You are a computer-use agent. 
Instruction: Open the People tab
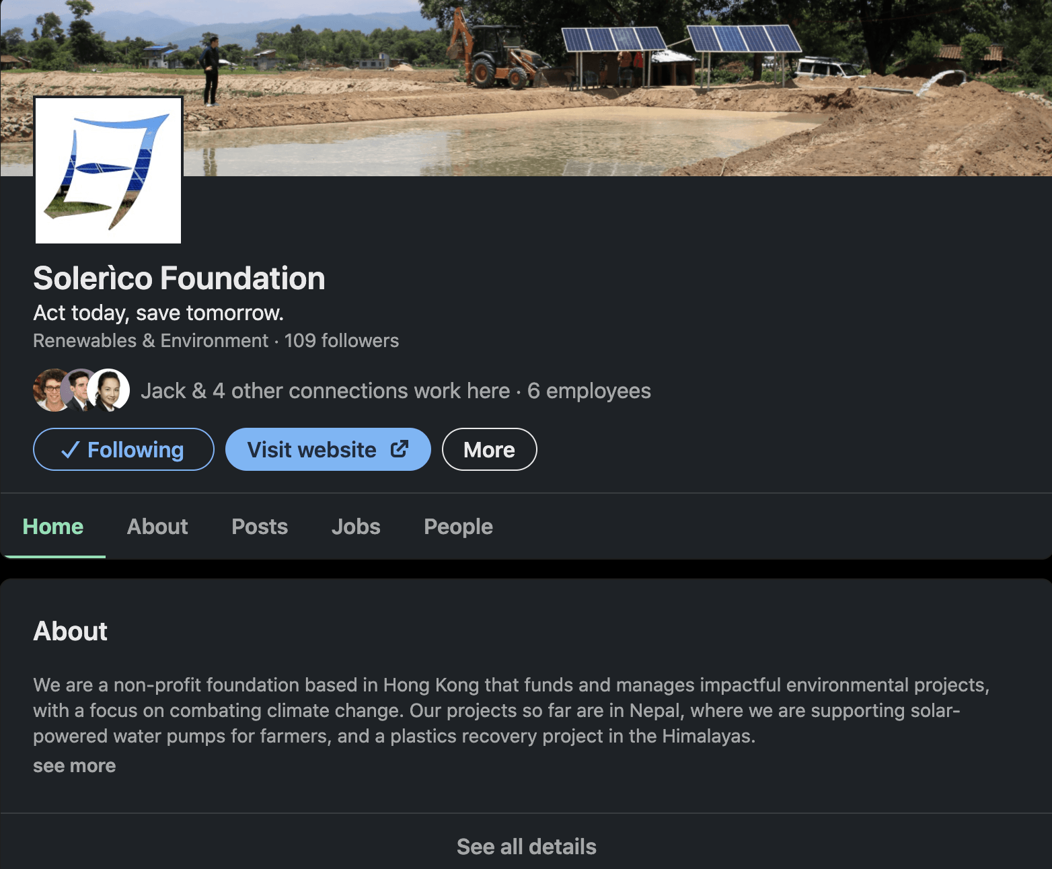point(458,527)
